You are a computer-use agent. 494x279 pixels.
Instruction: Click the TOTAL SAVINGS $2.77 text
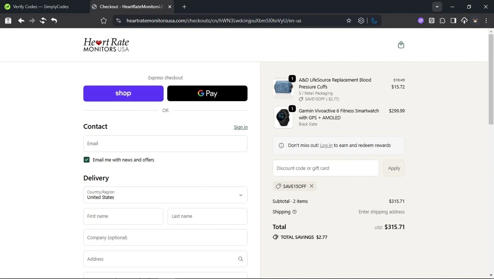coord(304,237)
